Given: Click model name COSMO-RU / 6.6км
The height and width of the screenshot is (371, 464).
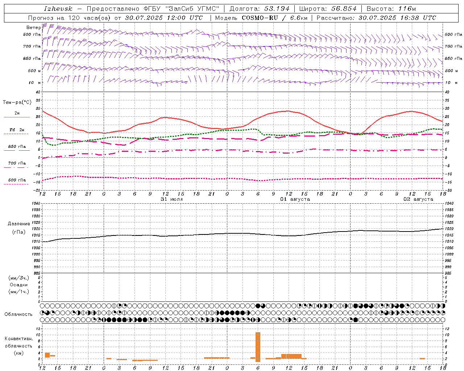Looking at the screenshot, I should pos(274,18).
